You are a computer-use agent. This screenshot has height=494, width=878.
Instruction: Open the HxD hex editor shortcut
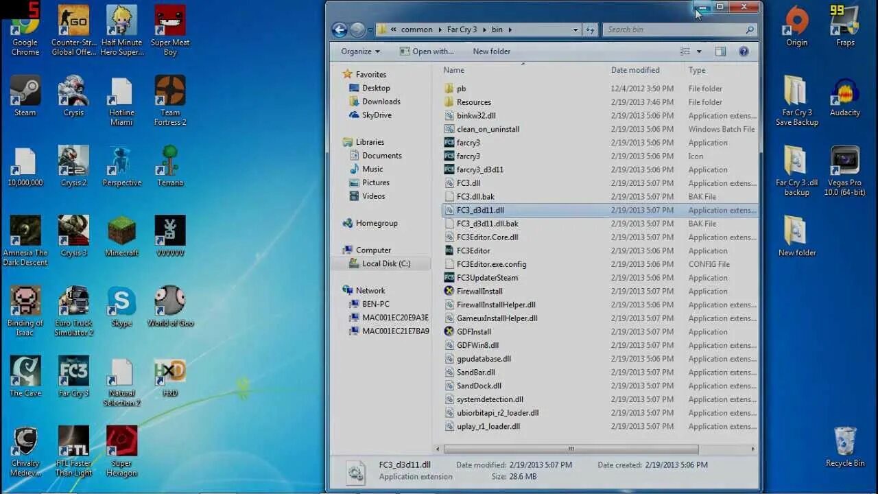click(169, 374)
